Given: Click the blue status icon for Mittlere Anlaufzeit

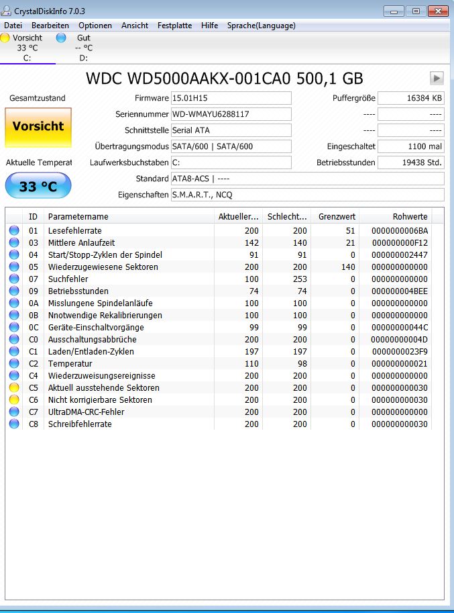Looking at the screenshot, I should coord(14,242).
